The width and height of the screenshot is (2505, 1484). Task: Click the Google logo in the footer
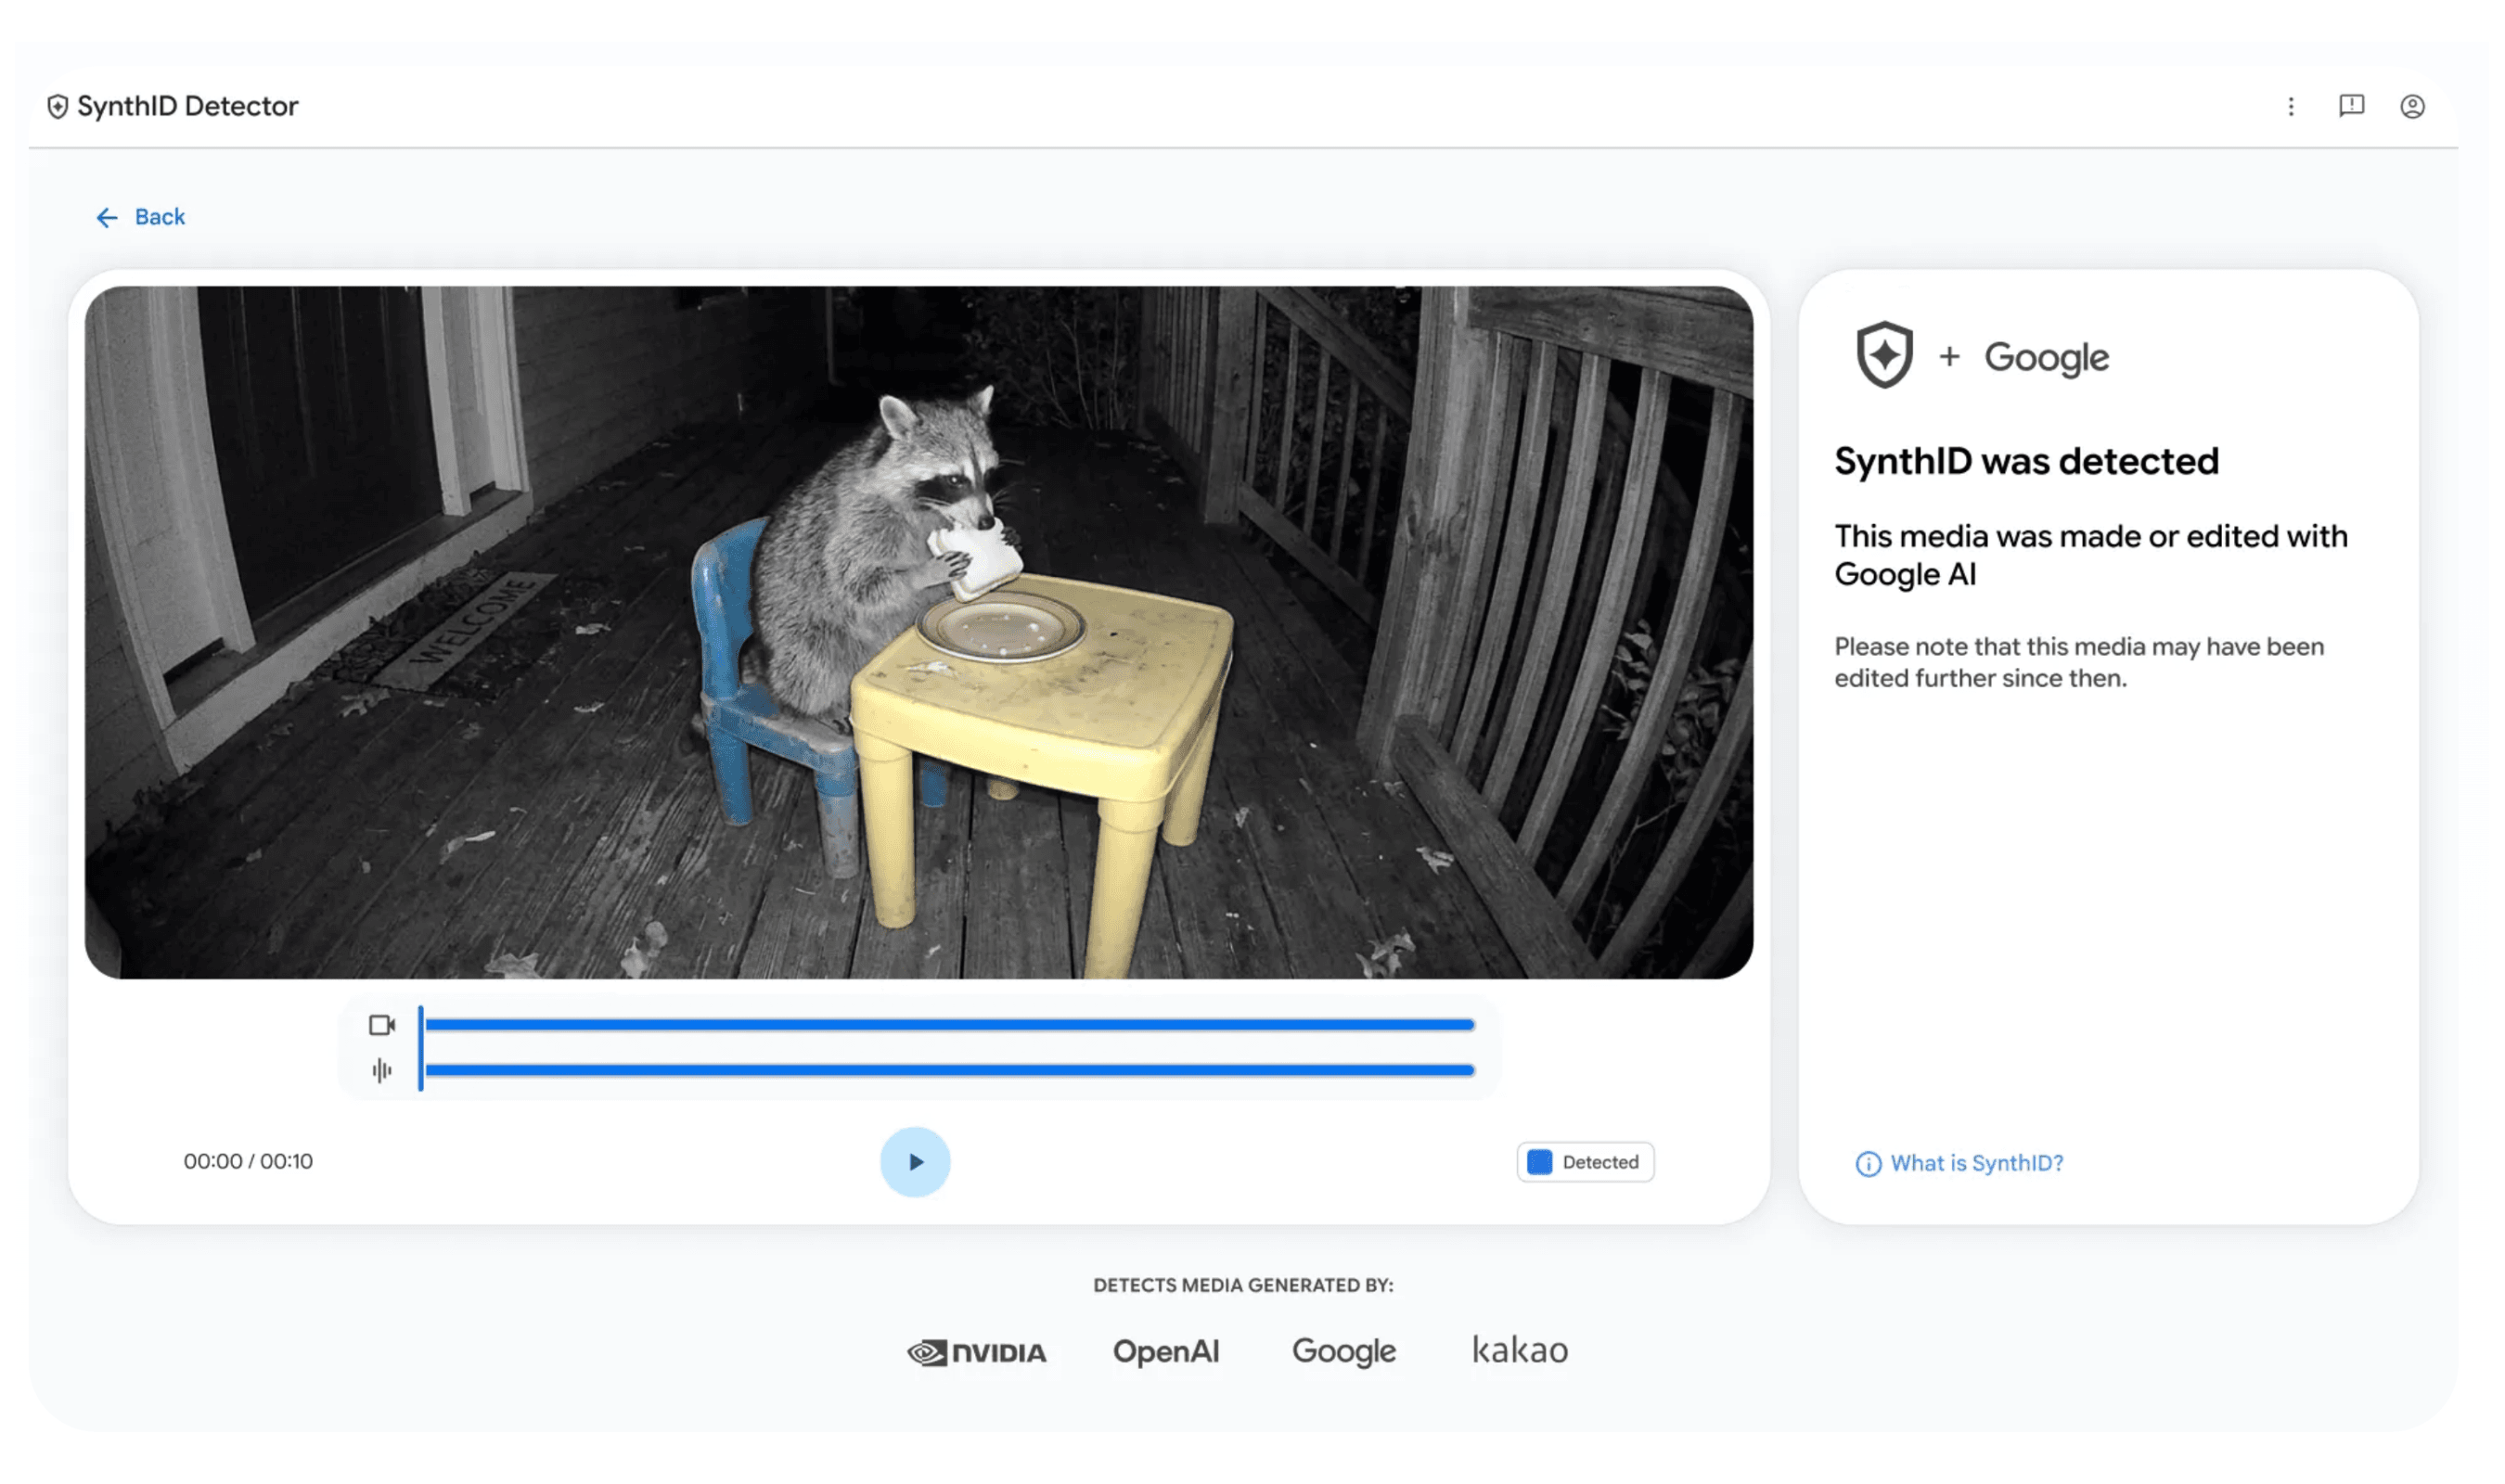coord(1343,1352)
